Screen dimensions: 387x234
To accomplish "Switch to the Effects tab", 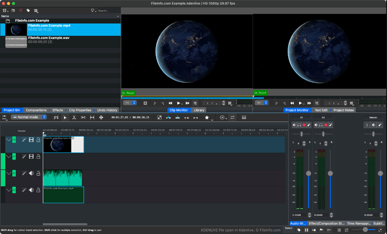I will click(58, 110).
